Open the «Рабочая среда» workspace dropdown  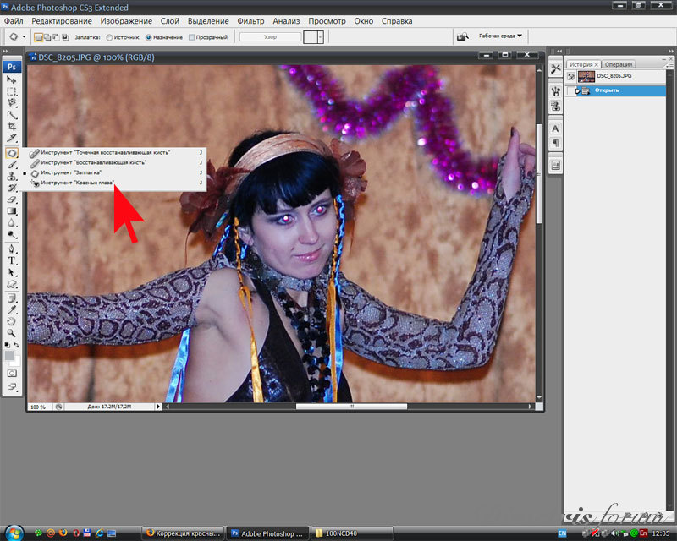(x=501, y=36)
